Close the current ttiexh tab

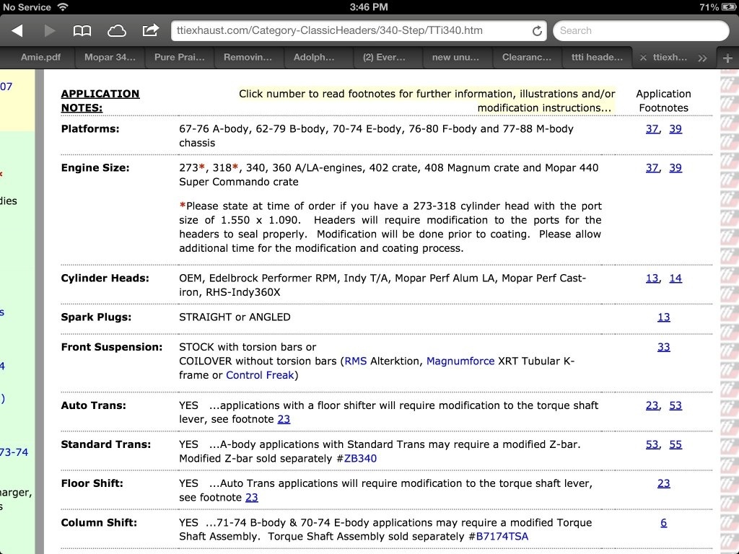point(643,58)
